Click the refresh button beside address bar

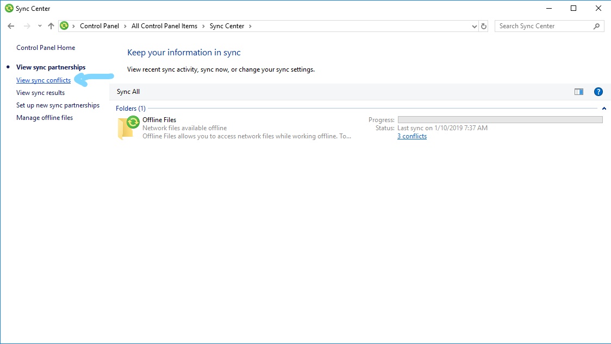pos(484,26)
